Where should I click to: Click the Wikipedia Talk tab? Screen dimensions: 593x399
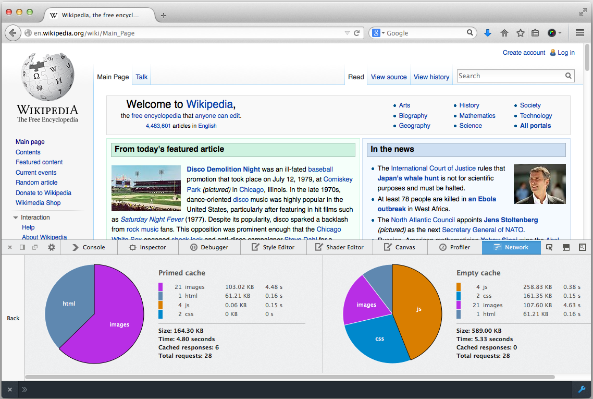(141, 77)
